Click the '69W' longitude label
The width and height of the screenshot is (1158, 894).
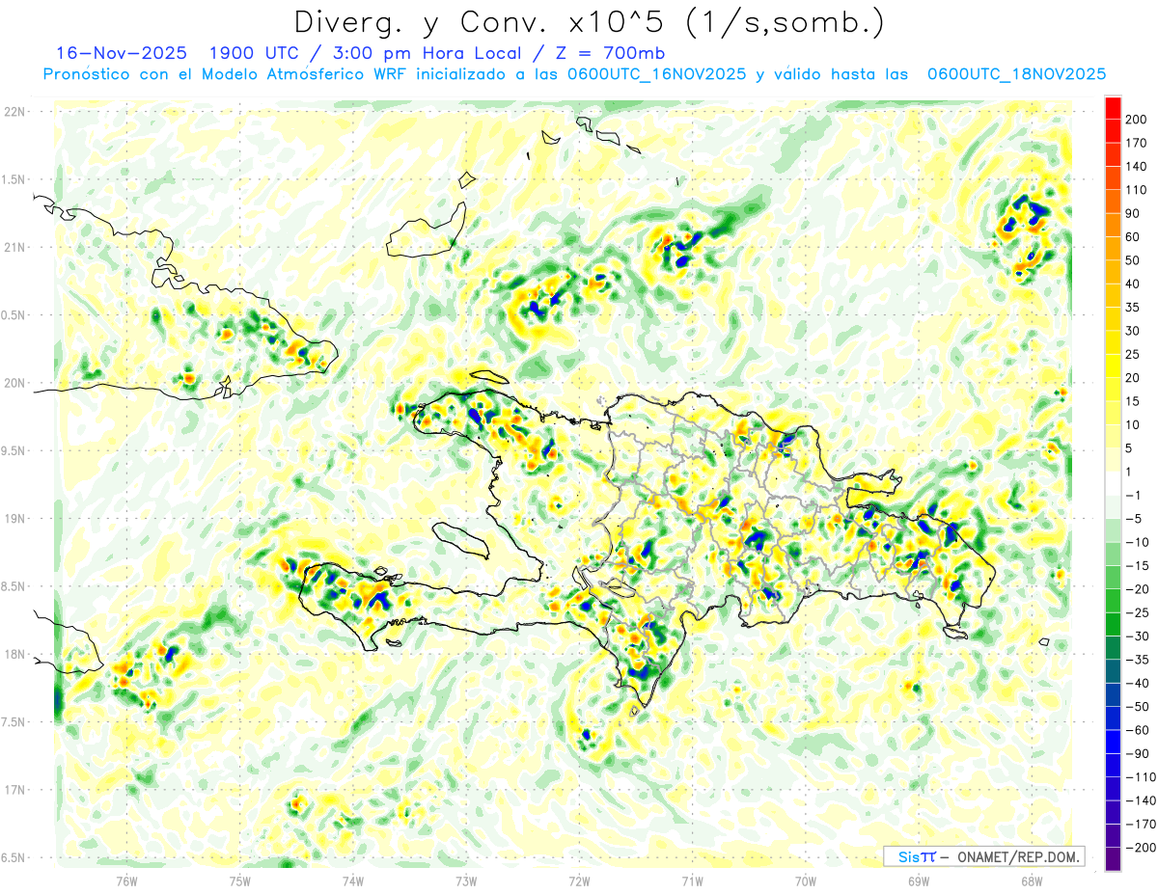tap(919, 880)
